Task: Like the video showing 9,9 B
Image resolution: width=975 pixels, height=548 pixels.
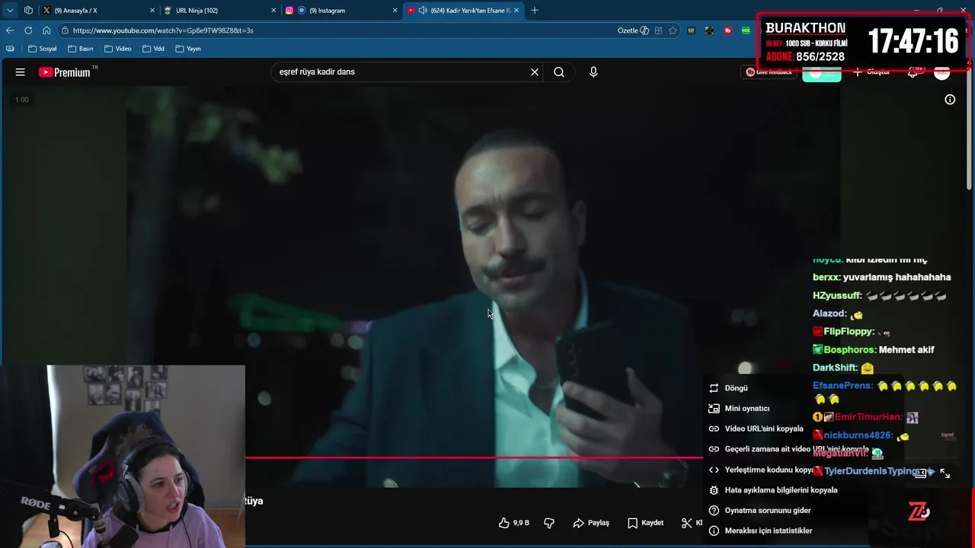Action: tap(513, 523)
